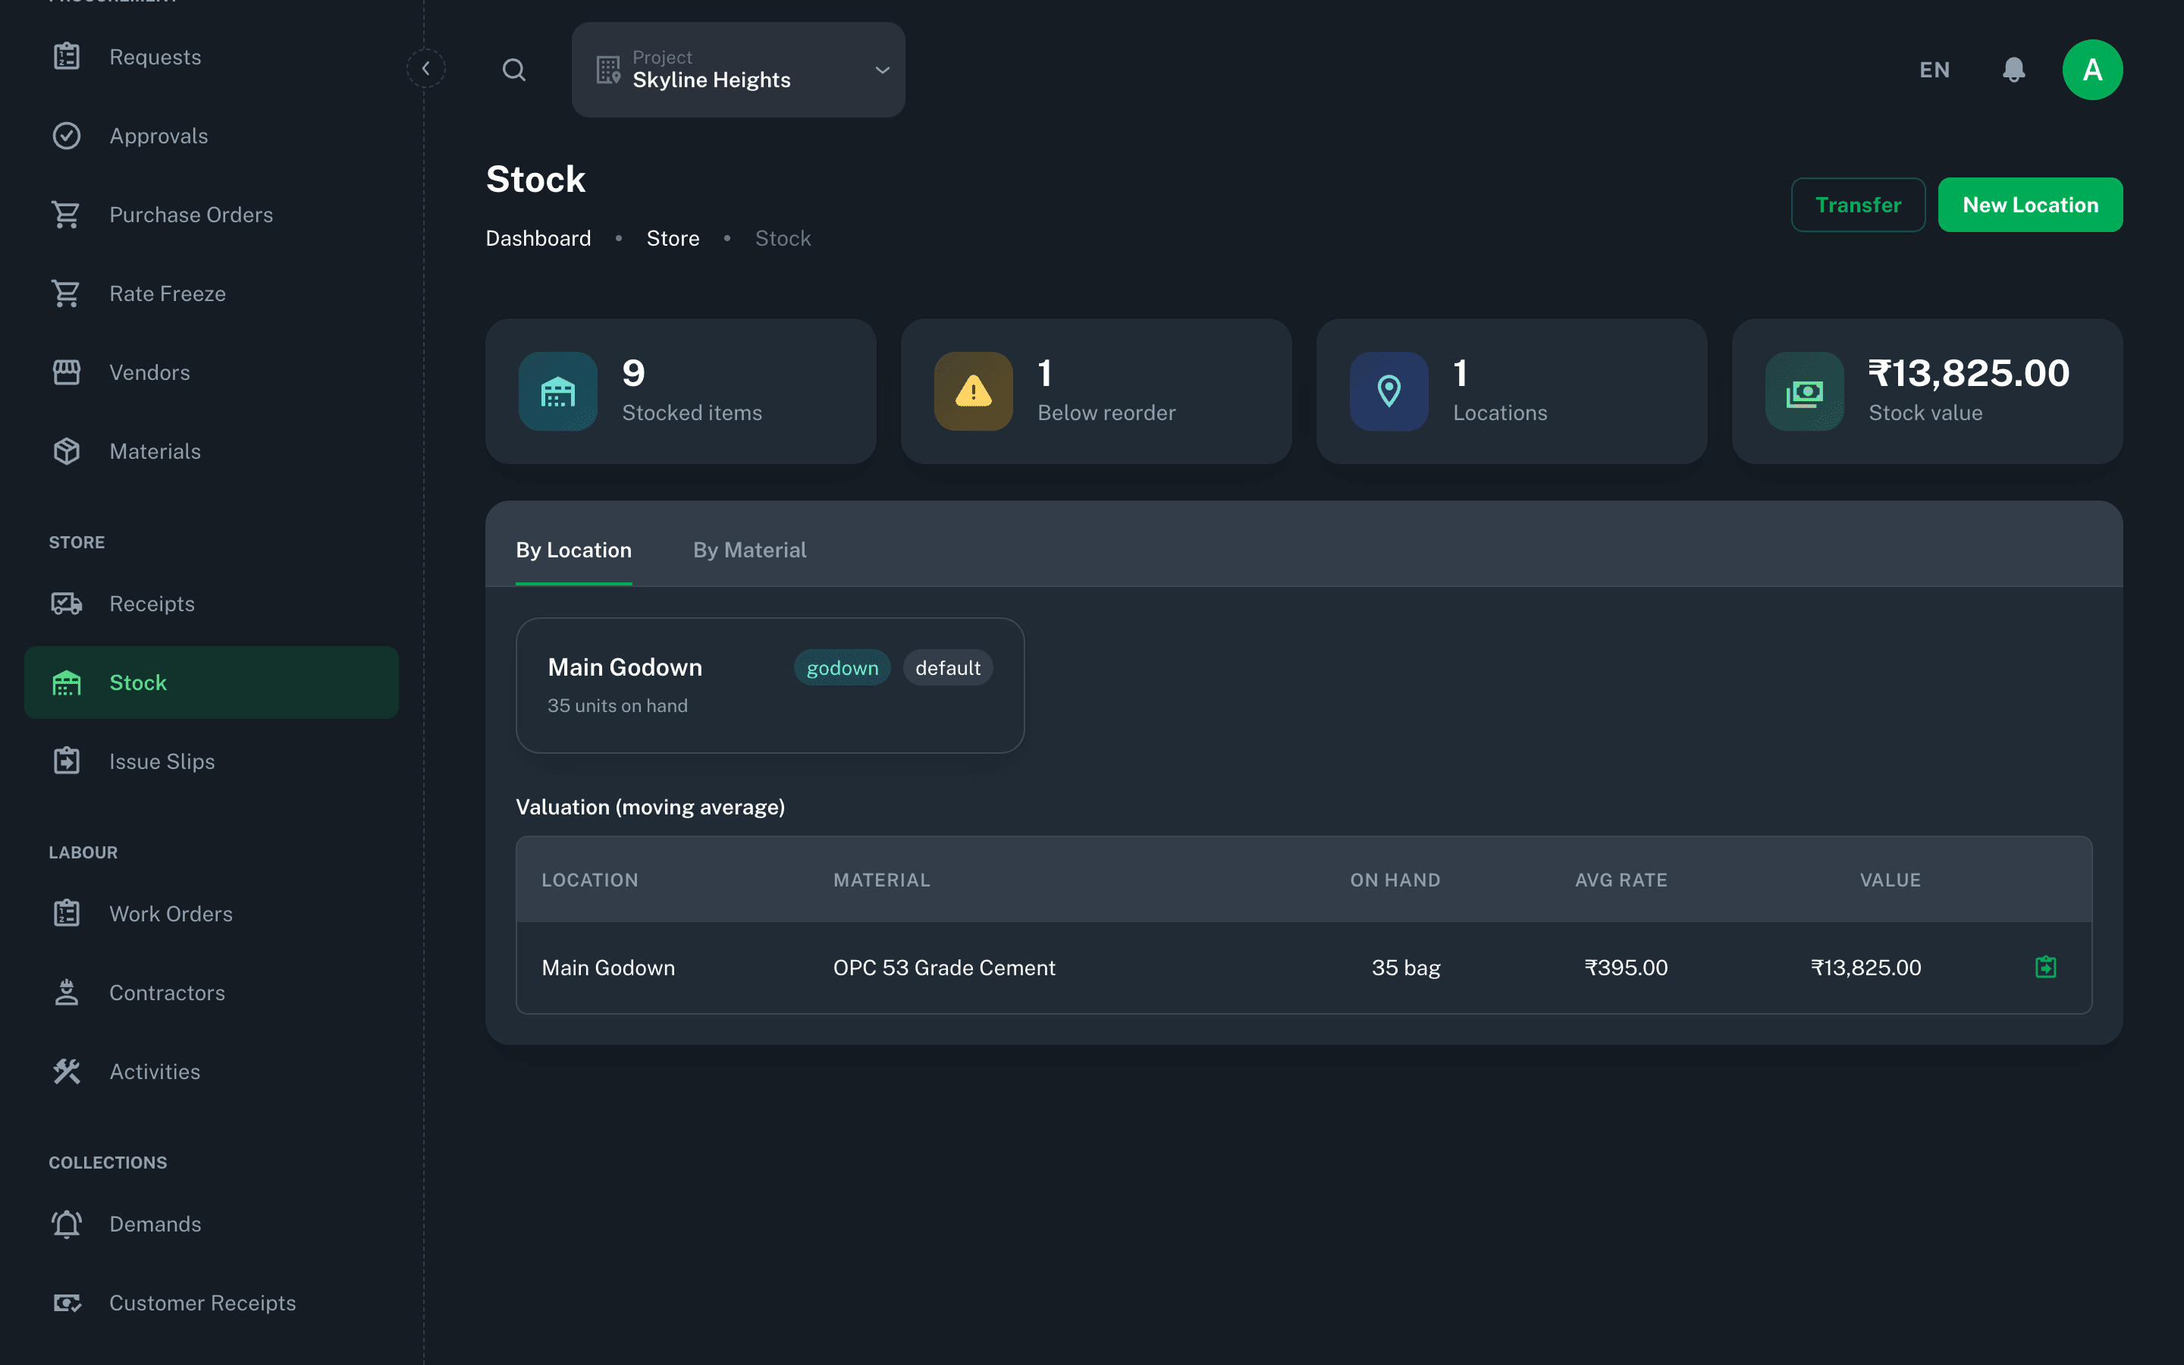This screenshot has width=2184, height=1365.
Task: Select the Main Godown location card
Action: (770, 686)
